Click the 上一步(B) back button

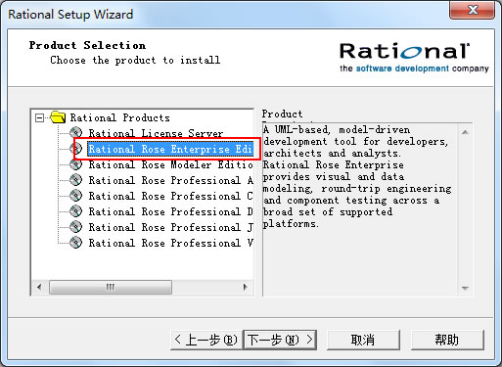pos(206,340)
